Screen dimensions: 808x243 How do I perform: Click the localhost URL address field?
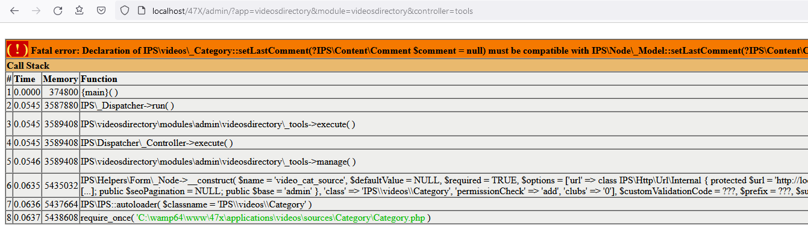(313, 11)
